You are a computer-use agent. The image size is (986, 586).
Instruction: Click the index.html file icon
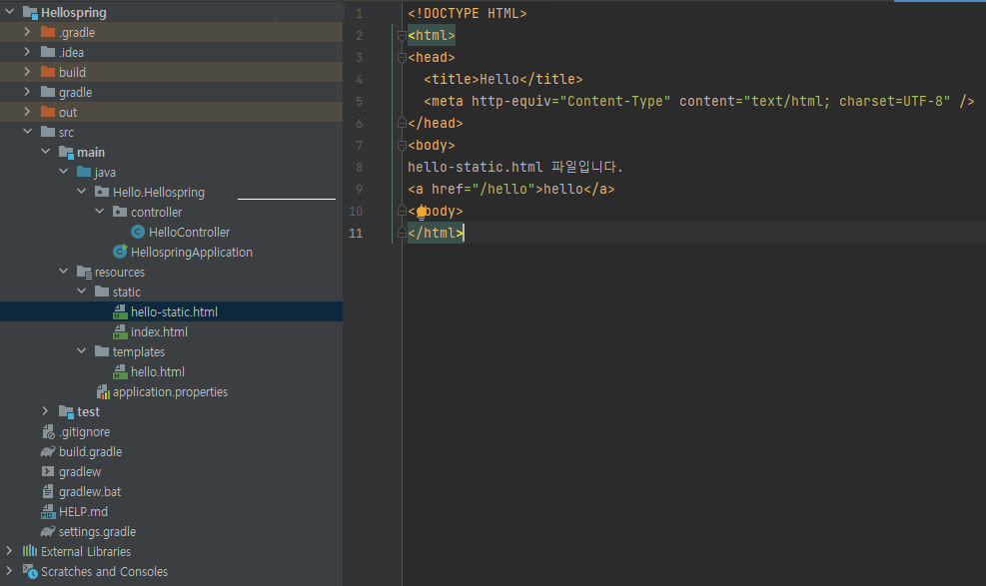click(x=120, y=332)
